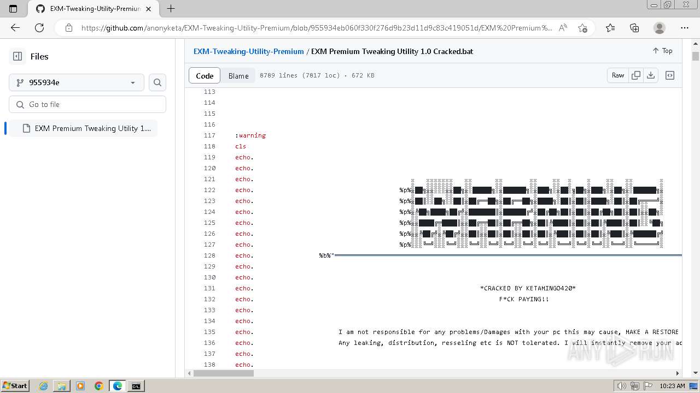Switch to Blame view tab
Image resolution: width=700 pixels, height=393 pixels.
[238, 76]
